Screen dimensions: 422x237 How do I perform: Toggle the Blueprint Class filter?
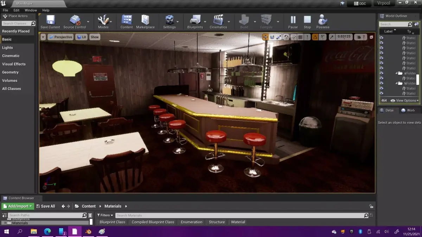coord(112,222)
